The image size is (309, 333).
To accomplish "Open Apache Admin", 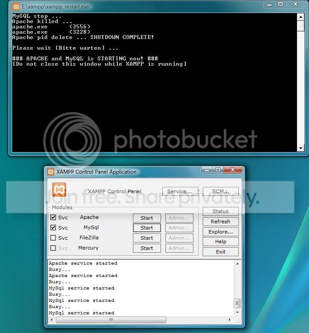I will pos(179,218).
